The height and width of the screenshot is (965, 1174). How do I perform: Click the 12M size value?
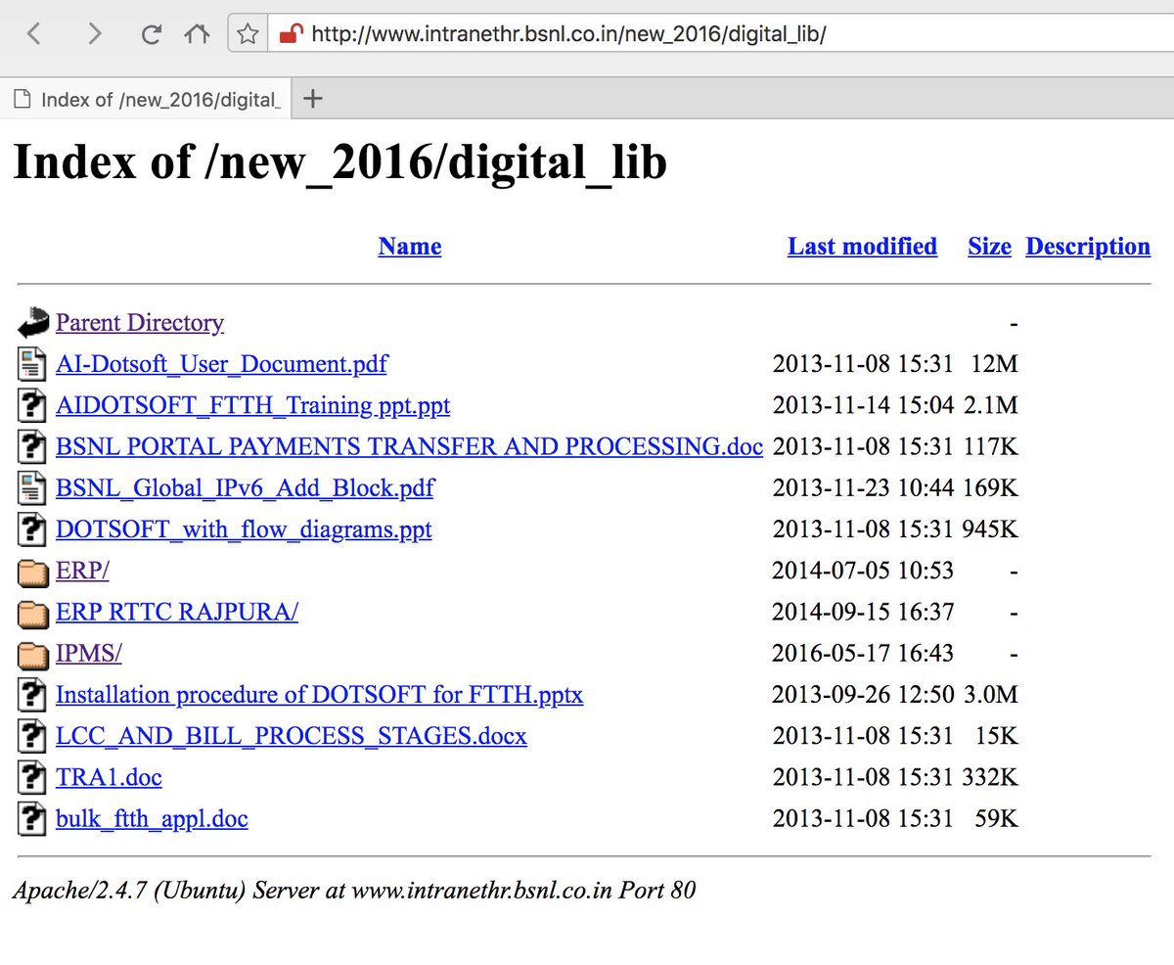(x=994, y=364)
